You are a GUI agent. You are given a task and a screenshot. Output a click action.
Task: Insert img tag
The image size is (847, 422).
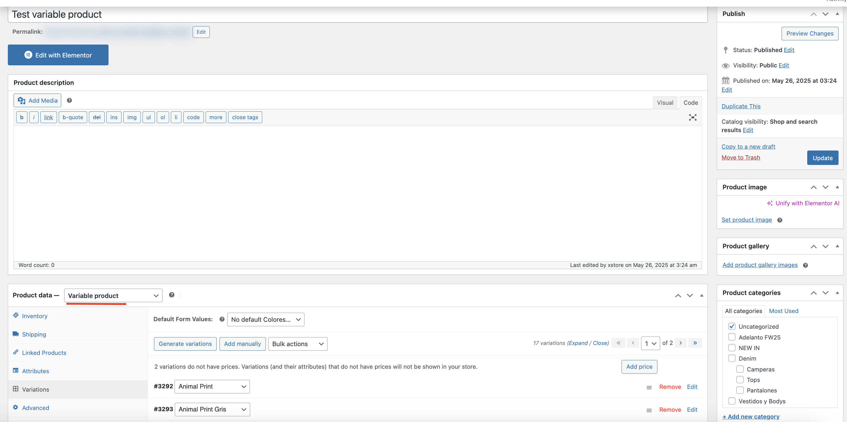pos(132,117)
